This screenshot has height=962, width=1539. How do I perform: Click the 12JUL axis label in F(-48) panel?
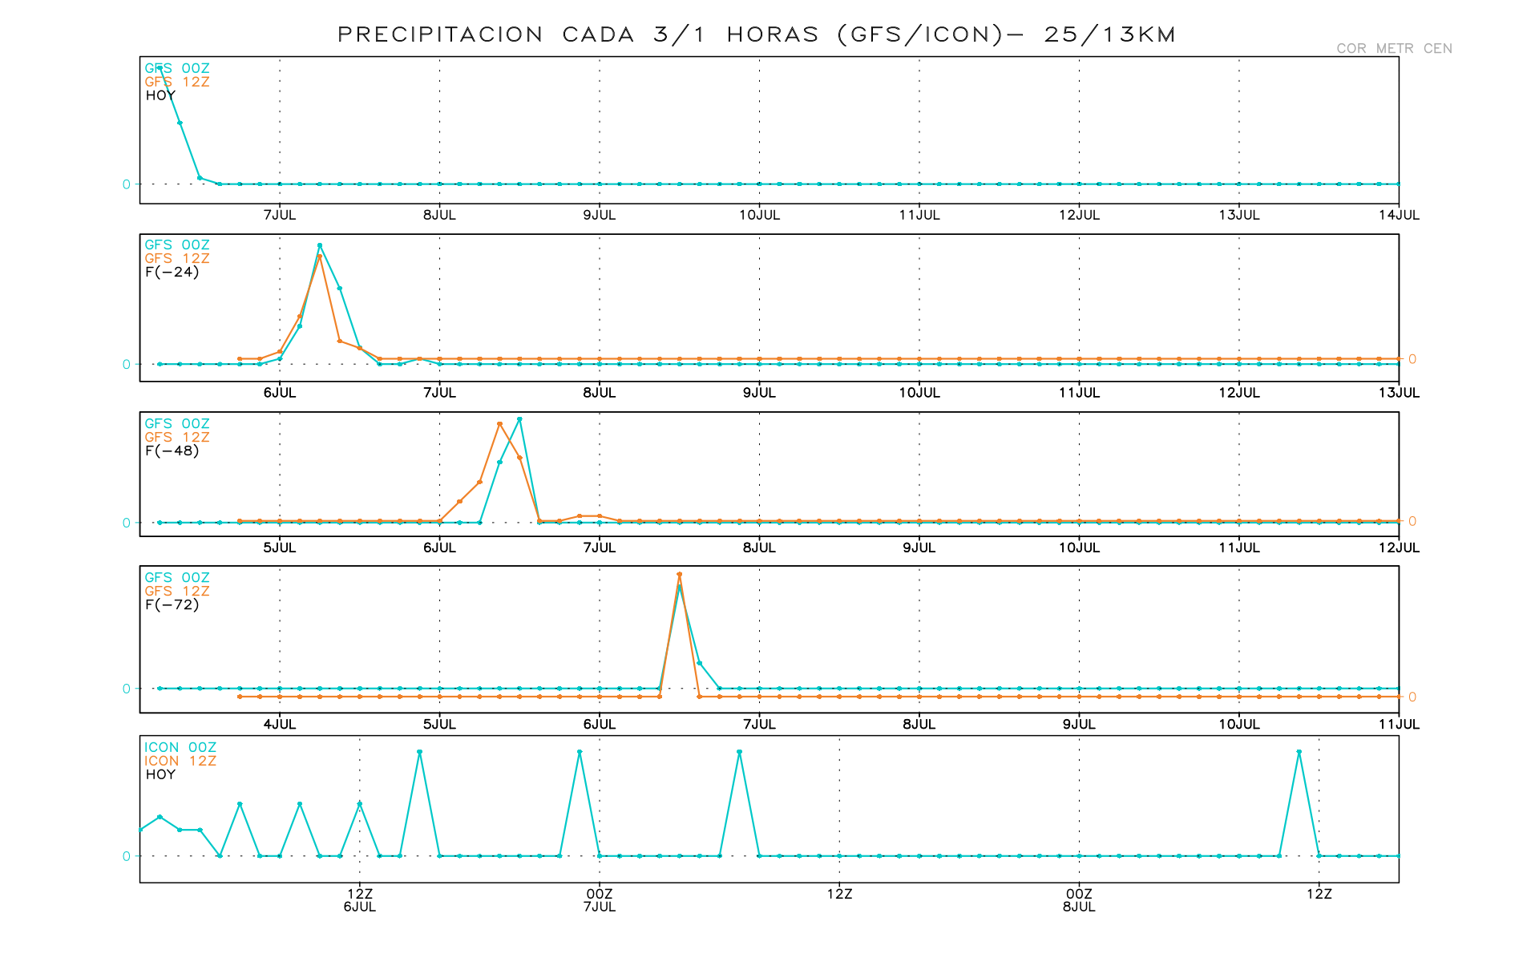pos(1400,548)
